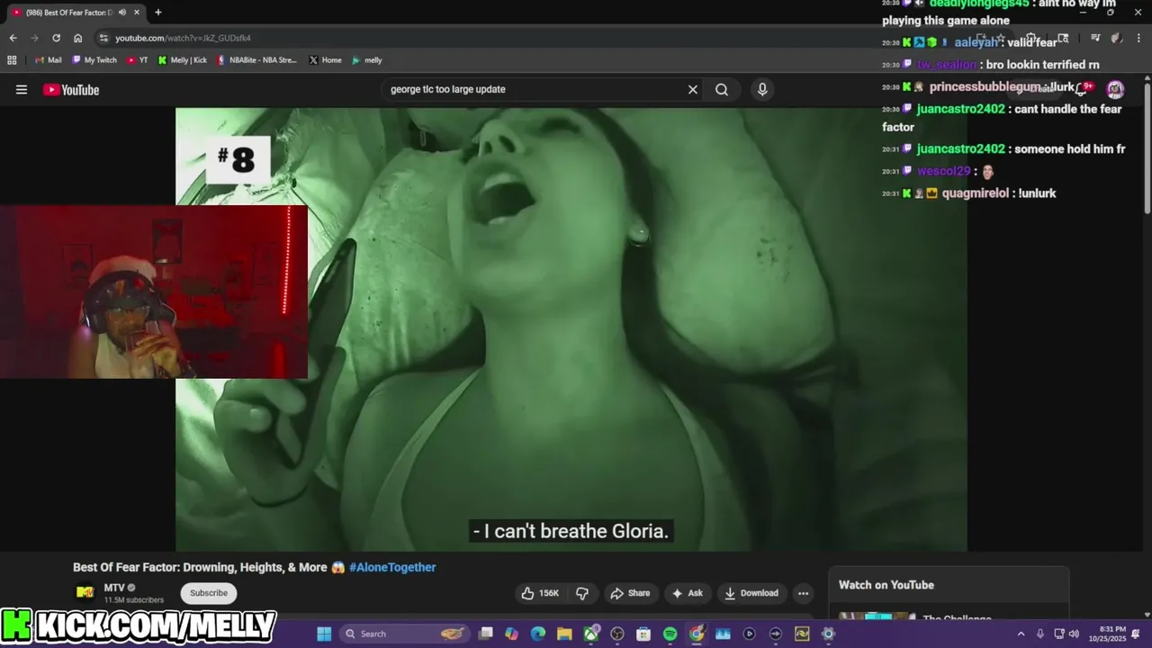Click the tray microphone icon
The width and height of the screenshot is (1152, 648).
coord(1040,634)
